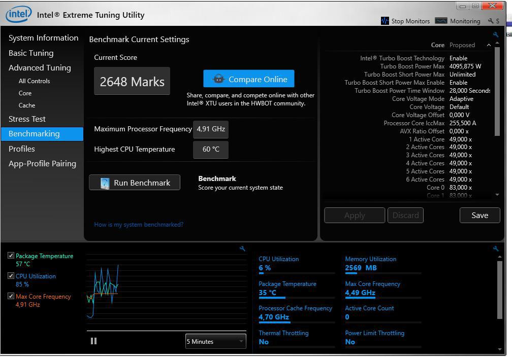This screenshot has height=361, width=512.
Task: Click the Run Benchmark icon
Action: 105,183
